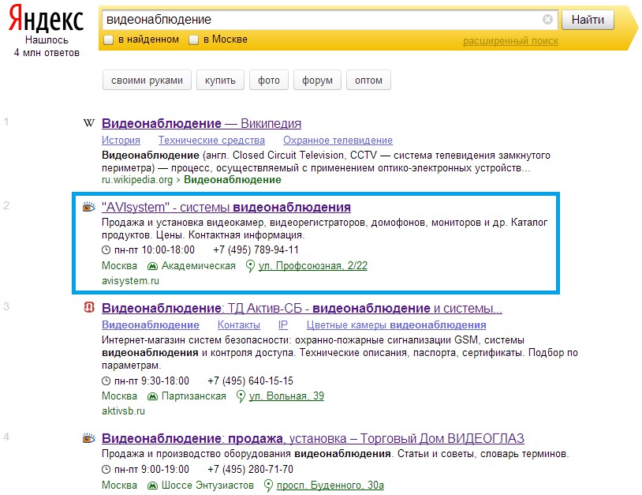This screenshot has height=495, width=642.
Task: Open the ТД Актив-СБ result title
Action: pos(302,308)
